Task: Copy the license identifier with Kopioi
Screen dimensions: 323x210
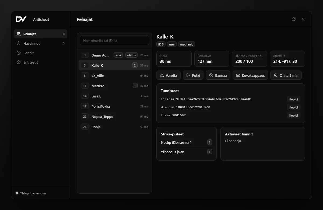Action: coord(294,99)
